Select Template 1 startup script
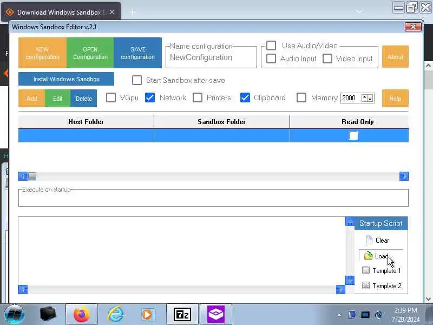 (x=381, y=270)
